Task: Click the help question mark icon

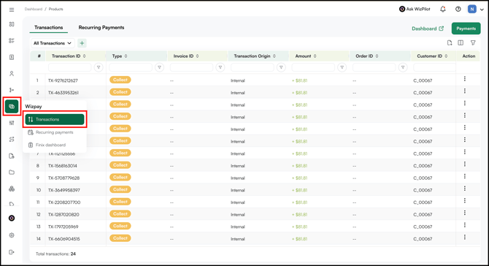Action: pos(458,9)
